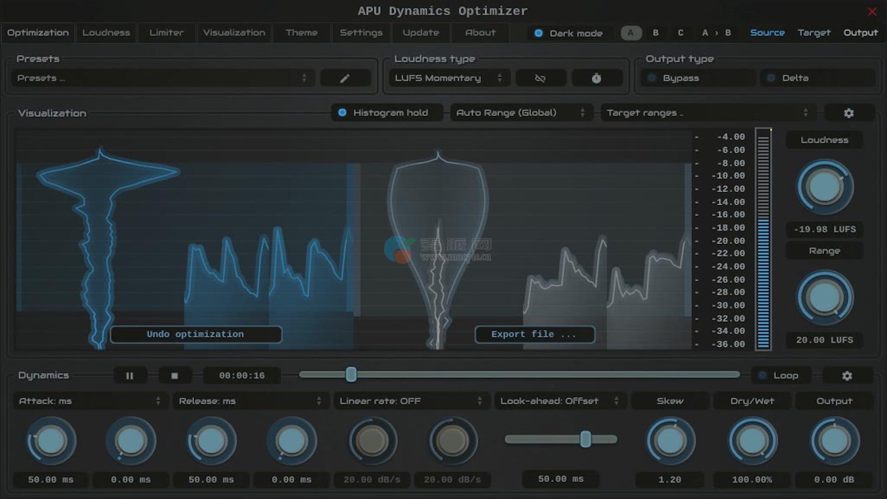
Task: Click the Output knob
Action: (834, 441)
